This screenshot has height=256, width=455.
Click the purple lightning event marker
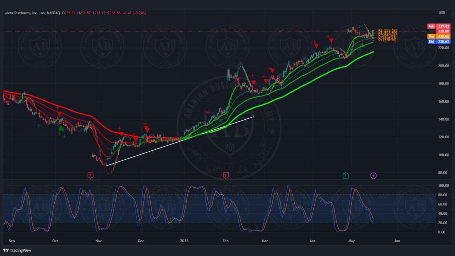pyautogui.click(x=373, y=176)
